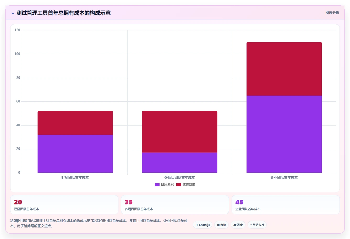This screenshot has width=350, height=239.
Task: Click the lightning icon beside the chart title
Action: tap(12, 13)
